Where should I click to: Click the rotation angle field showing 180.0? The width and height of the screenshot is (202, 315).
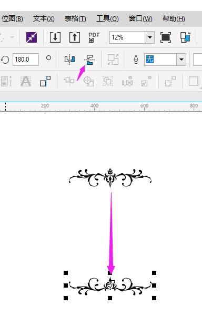[x=26, y=60]
